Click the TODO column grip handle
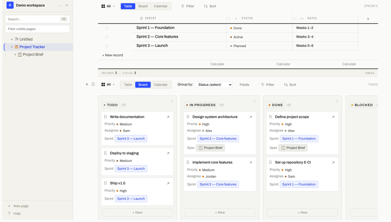 pos(172,101)
